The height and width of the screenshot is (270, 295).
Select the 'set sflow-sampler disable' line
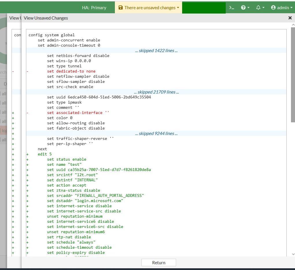76,81
